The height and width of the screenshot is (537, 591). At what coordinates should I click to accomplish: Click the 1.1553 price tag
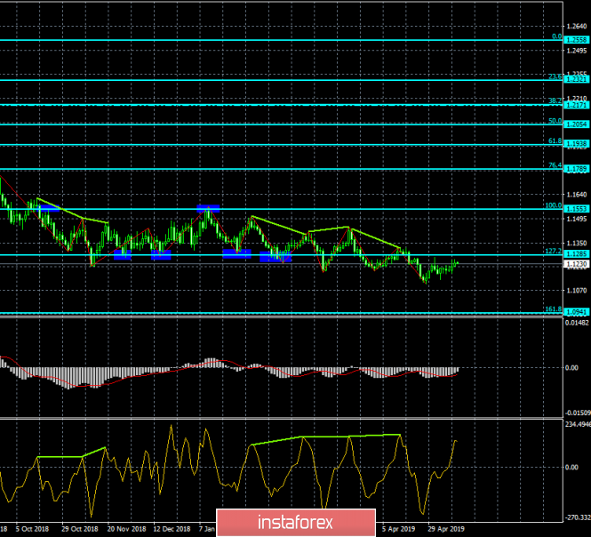(x=577, y=209)
